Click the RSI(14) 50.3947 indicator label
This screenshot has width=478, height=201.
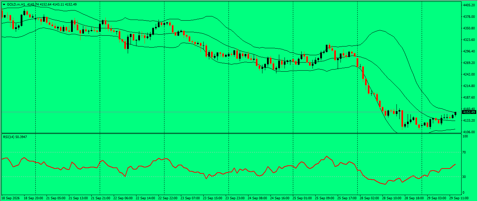pyautogui.click(x=15, y=137)
